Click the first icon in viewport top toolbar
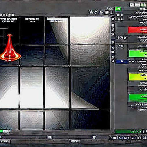147x147 pixels. [91, 12]
